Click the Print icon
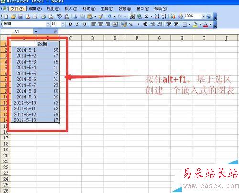This screenshot has width=239, height=193. coord(43,16)
